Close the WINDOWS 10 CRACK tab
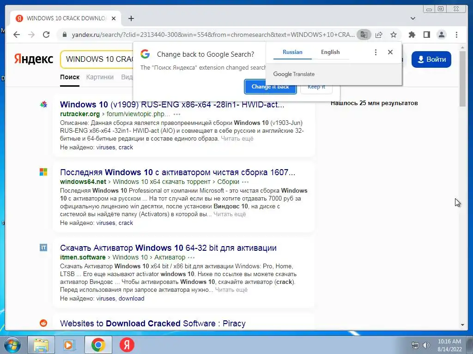473x354 pixels. [114, 18]
